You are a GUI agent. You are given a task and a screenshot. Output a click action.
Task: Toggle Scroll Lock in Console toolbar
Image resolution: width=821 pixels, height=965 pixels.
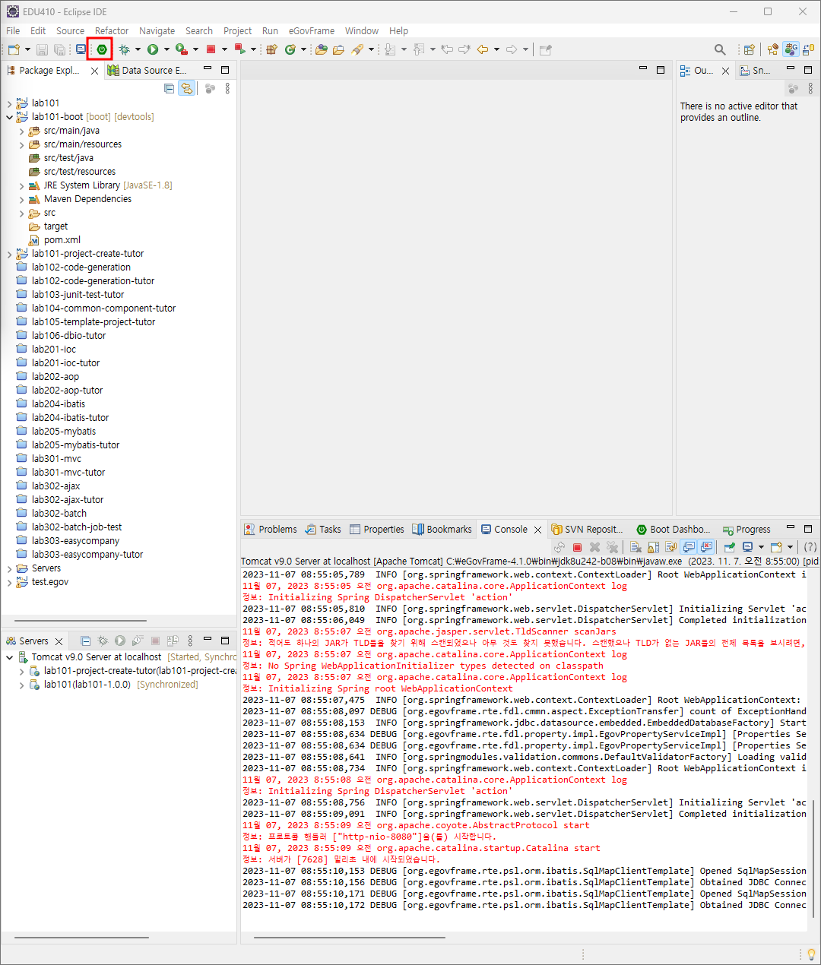tap(653, 547)
